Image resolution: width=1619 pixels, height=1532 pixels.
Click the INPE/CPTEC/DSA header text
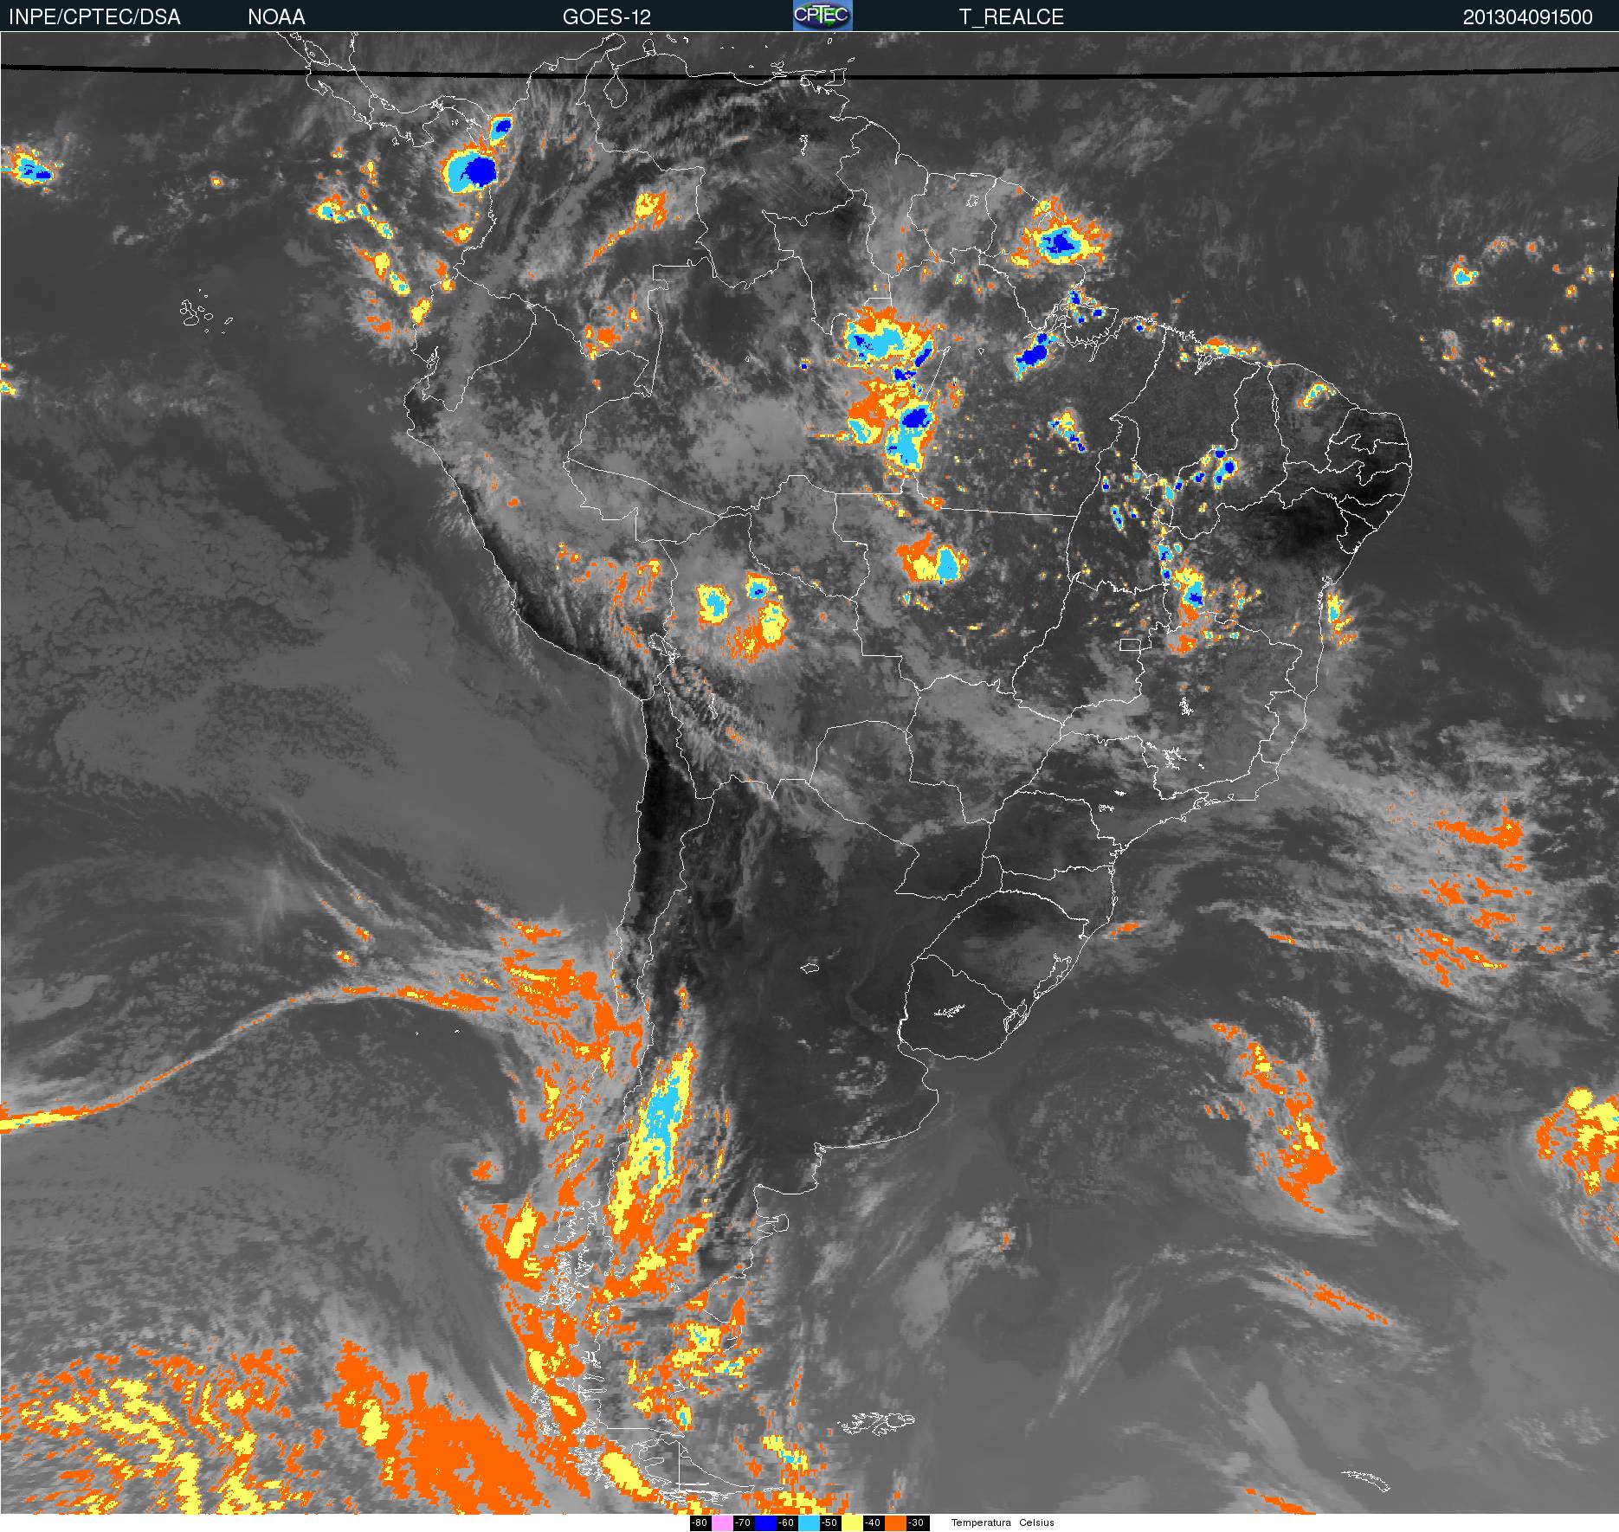point(94,17)
